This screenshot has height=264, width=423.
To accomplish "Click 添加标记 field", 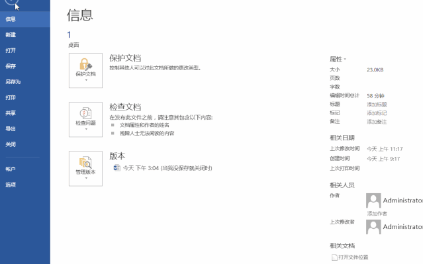I will (377, 113).
